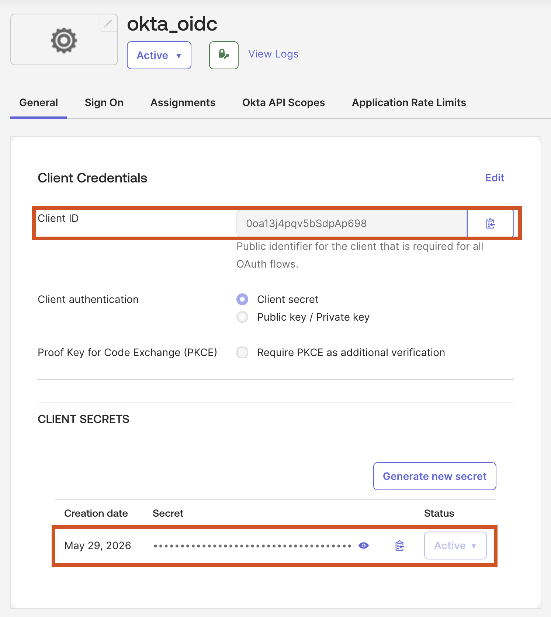This screenshot has width=551, height=617.
Task: Click the masked secret dots value
Action: tap(253, 546)
